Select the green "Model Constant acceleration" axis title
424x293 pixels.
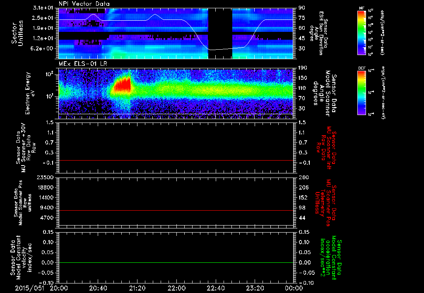pos(331,257)
